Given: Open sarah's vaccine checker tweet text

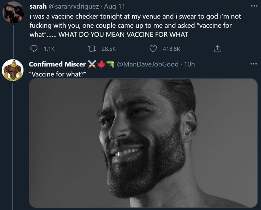Looking at the screenshot, I should click(135, 25).
